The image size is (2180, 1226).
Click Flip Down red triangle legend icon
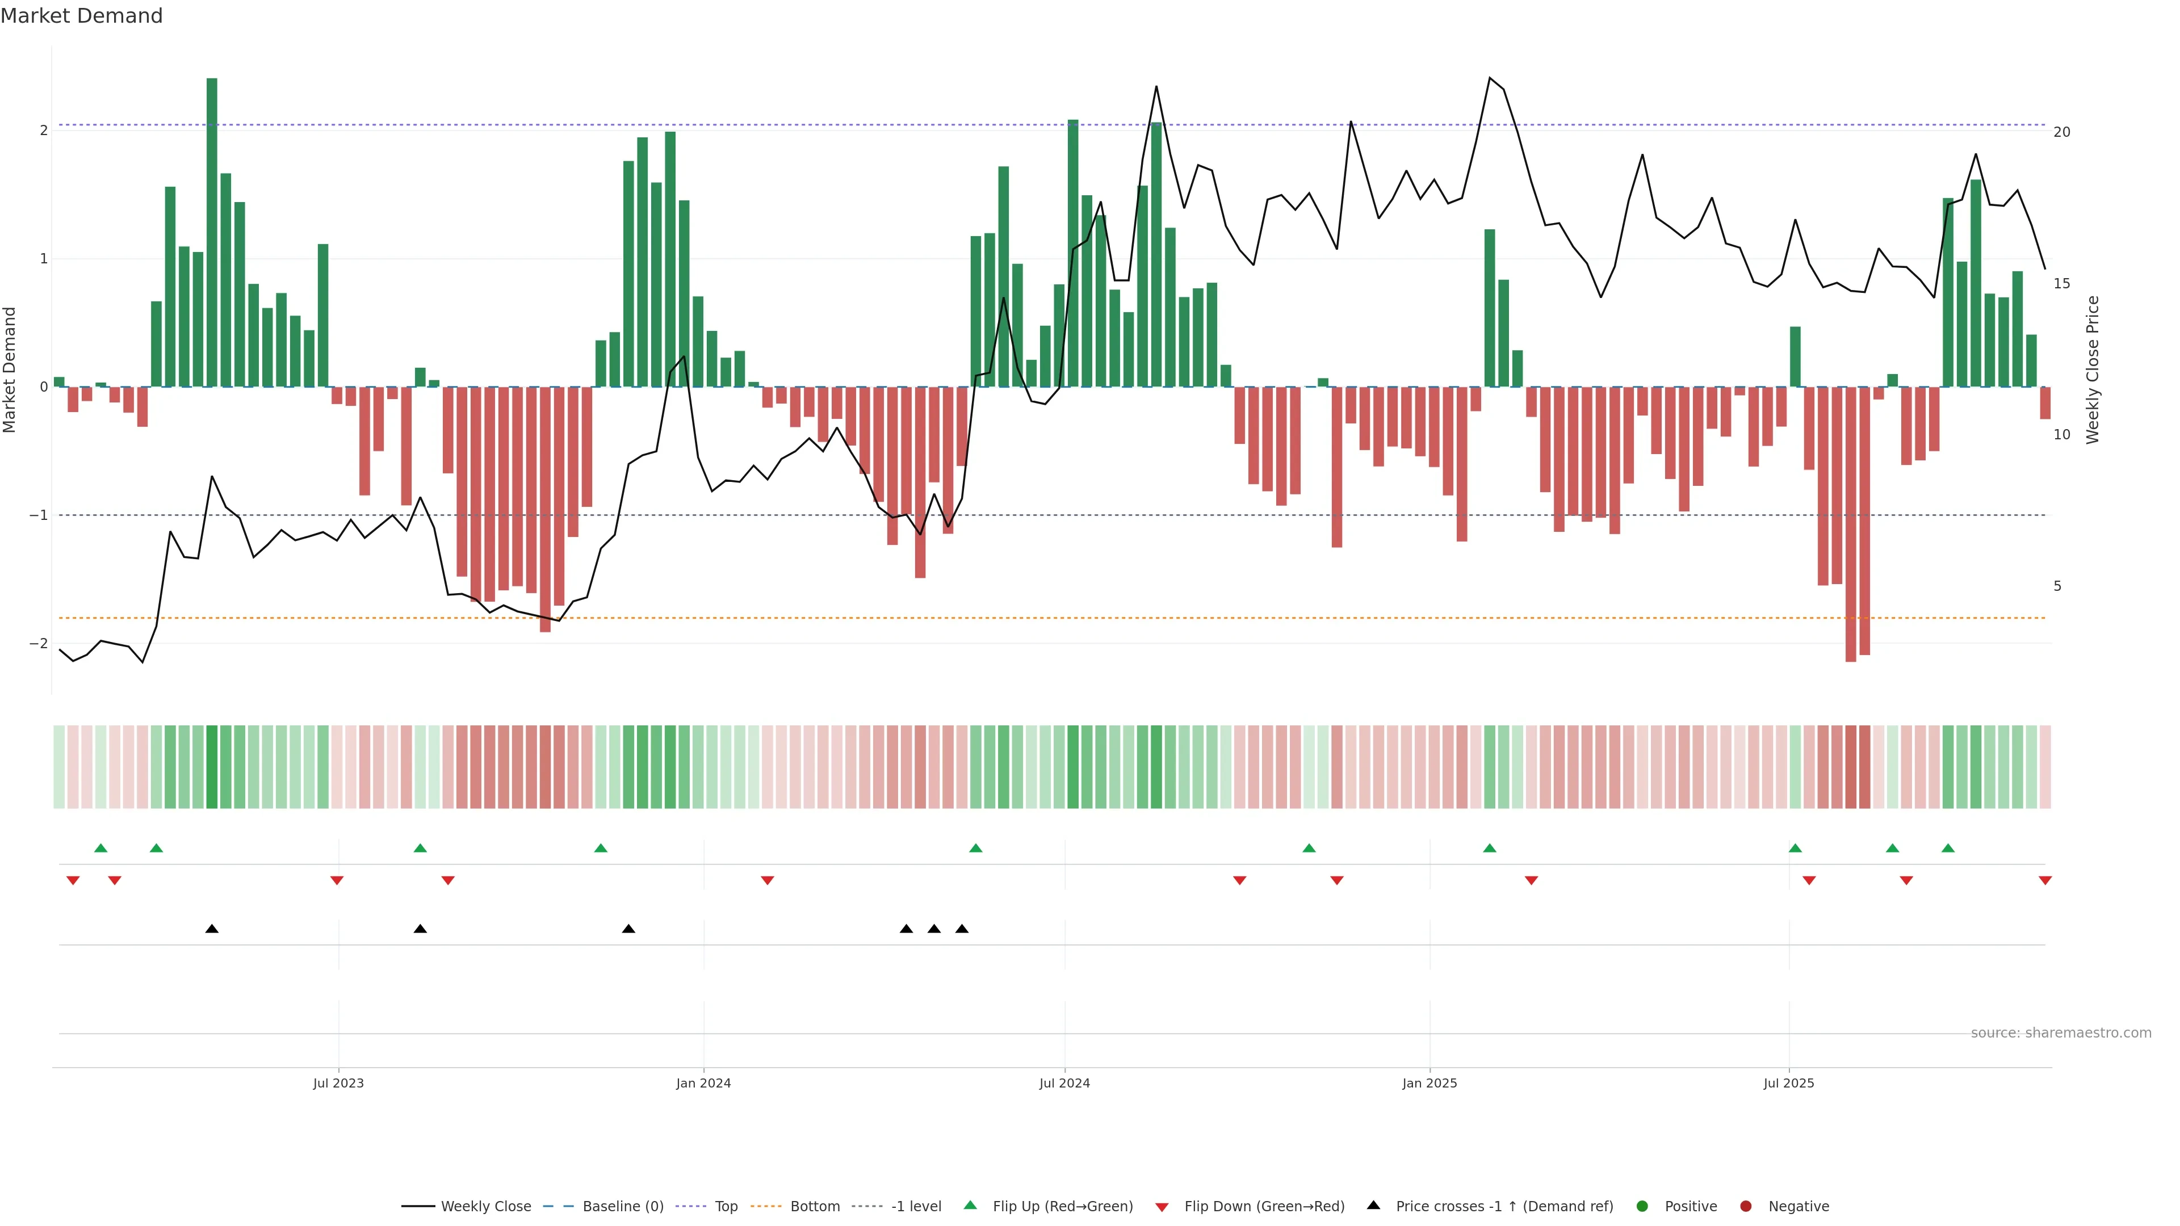1162,1207
